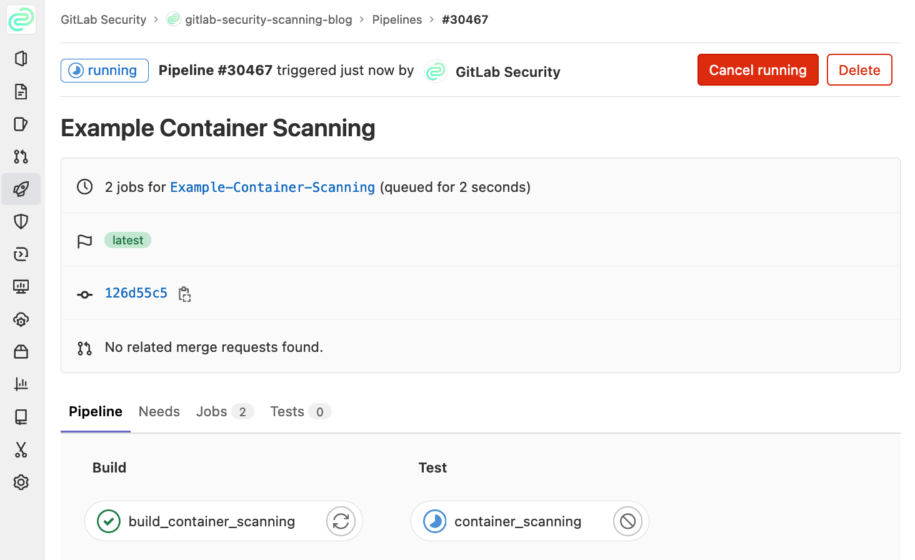Screen dimensions: 915x560
Task: Copy commit SHA to clipboard
Action: 184,294
